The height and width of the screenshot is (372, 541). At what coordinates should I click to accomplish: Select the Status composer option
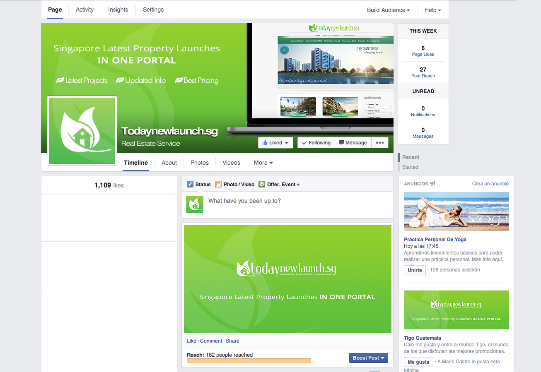pyautogui.click(x=199, y=185)
